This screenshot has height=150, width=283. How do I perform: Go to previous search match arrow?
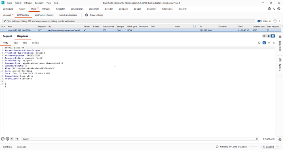(12, 139)
